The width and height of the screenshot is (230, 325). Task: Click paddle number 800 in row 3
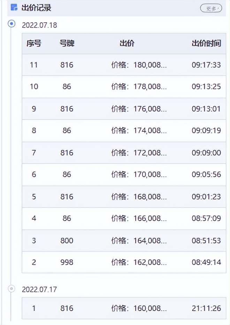[67, 240]
